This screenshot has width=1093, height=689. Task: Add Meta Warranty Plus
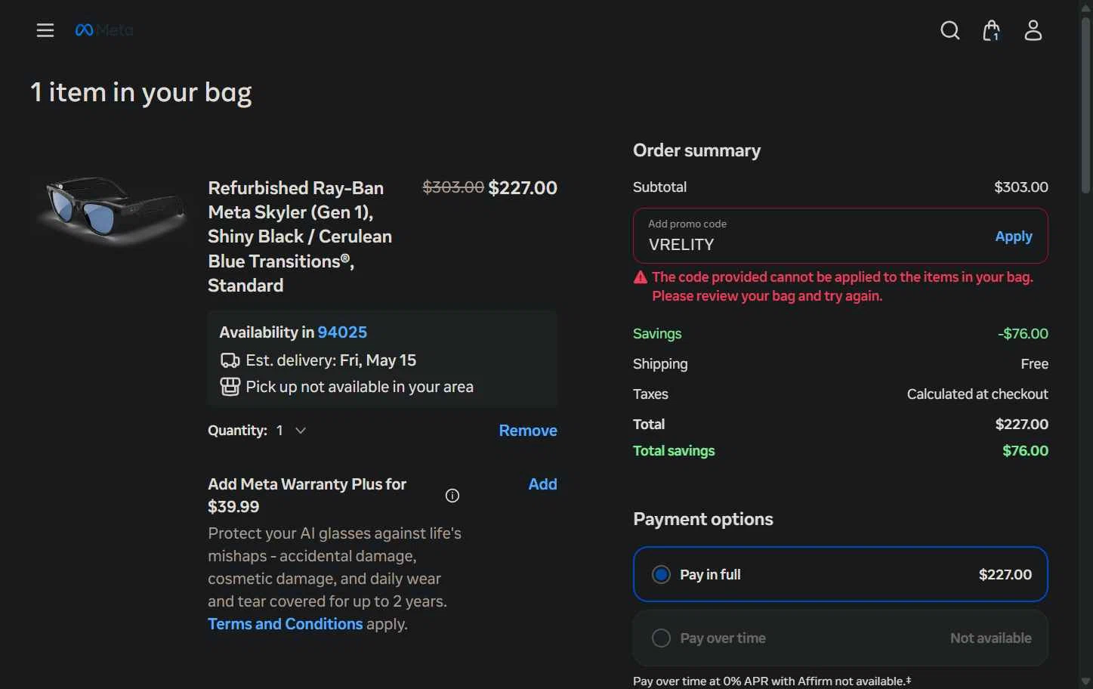pos(542,484)
